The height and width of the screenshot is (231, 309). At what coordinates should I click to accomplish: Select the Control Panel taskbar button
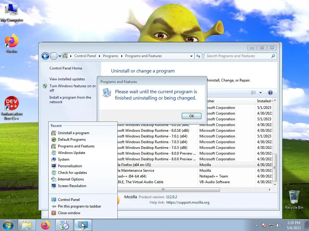tap(83, 225)
